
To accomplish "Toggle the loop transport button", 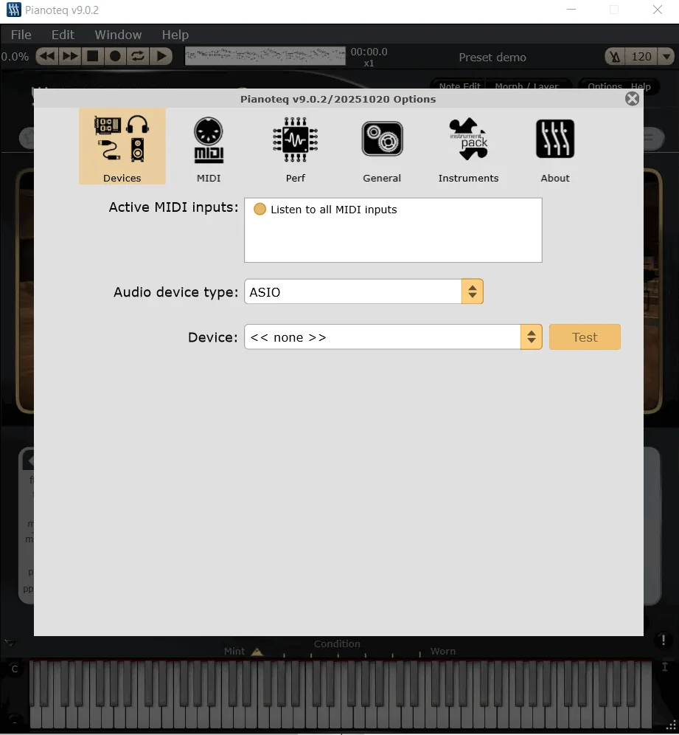I will click(x=138, y=56).
